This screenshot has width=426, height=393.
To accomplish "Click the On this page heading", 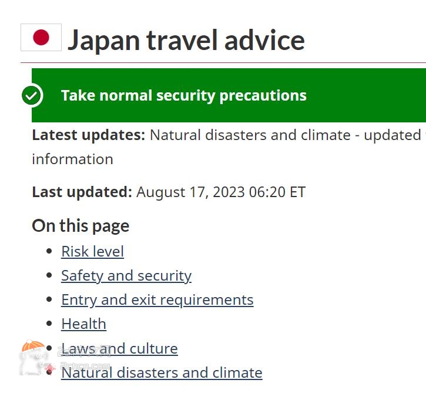I will click(80, 226).
